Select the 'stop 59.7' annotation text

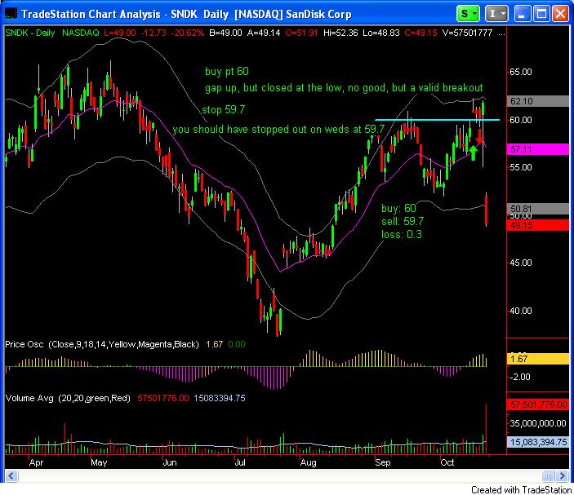(223, 109)
